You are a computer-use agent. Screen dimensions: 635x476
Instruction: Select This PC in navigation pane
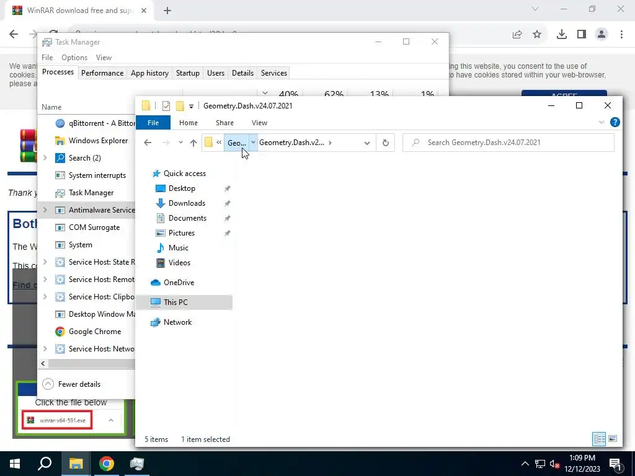pos(175,302)
